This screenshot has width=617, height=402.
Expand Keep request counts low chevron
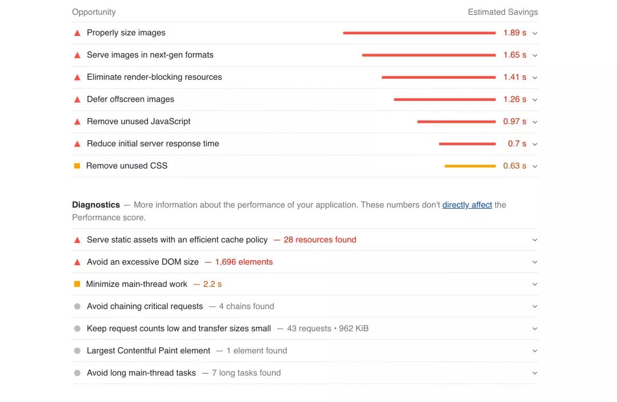tap(535, 329)
